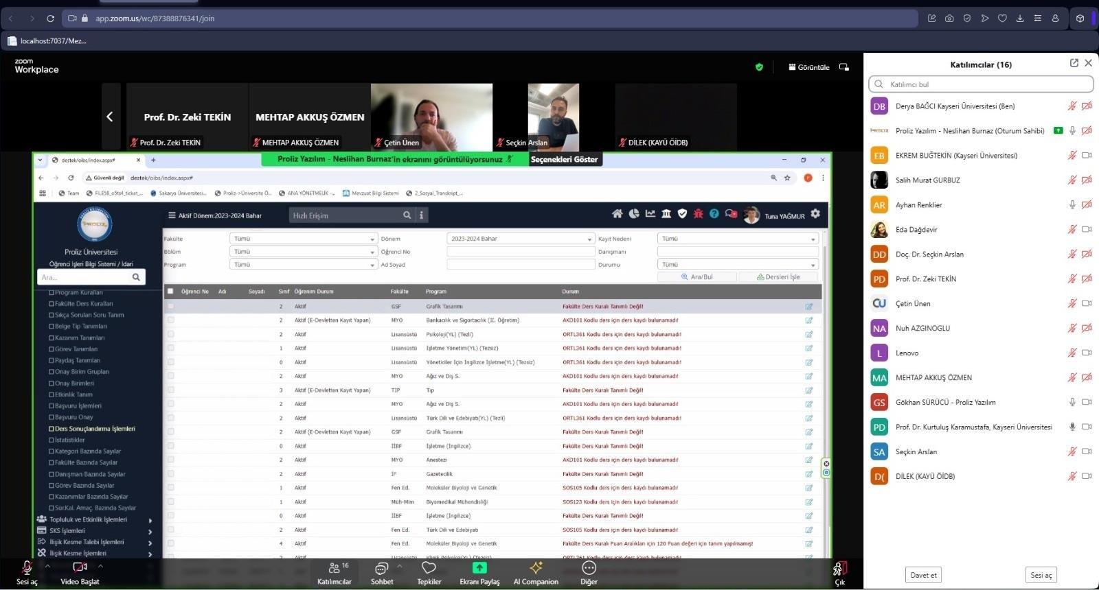The height and width of the screenshot is (590, 1099).
Task: Open AI Companion
Action: pyautogui.click(x=536, y=567)
